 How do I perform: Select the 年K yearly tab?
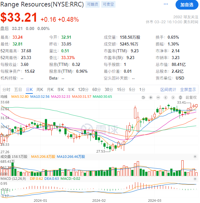point(71,89)
